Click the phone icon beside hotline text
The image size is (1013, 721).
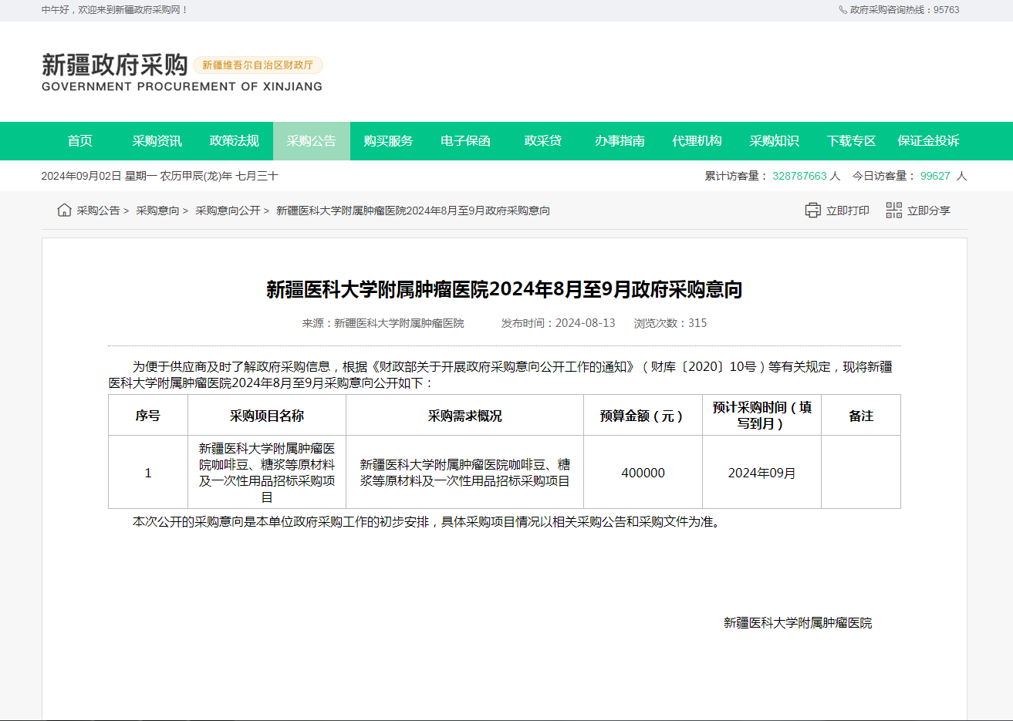(843, 10)
